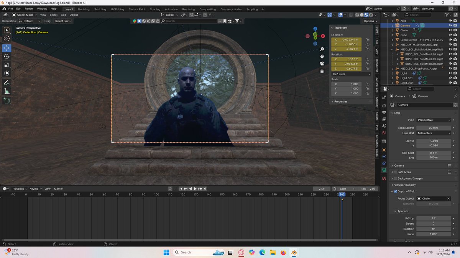460x258 pixels.
Task: Select the Select Box tool
Action: point(7,30)
